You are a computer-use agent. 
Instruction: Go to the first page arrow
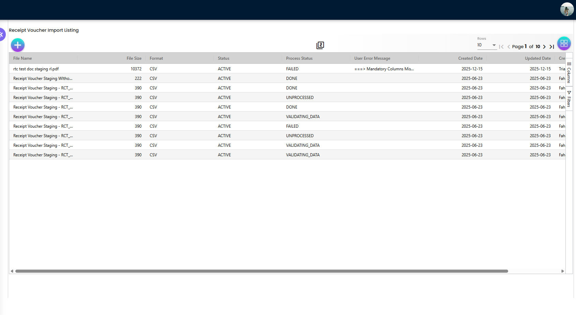pos(501,47)
